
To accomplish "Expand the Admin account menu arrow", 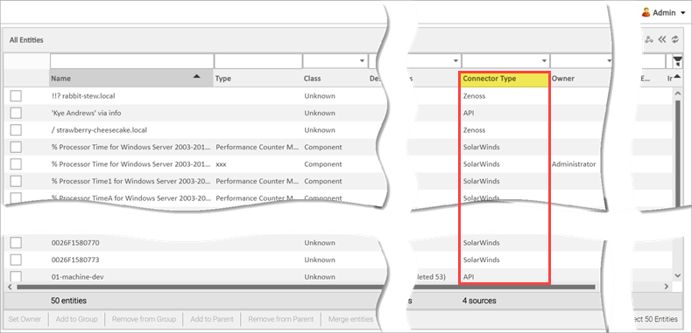I will (x=683, y=13).
